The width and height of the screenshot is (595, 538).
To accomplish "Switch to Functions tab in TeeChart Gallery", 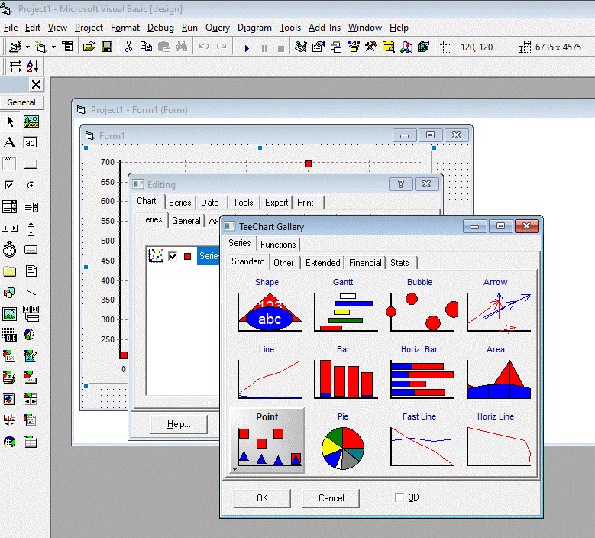I will 278,244.
